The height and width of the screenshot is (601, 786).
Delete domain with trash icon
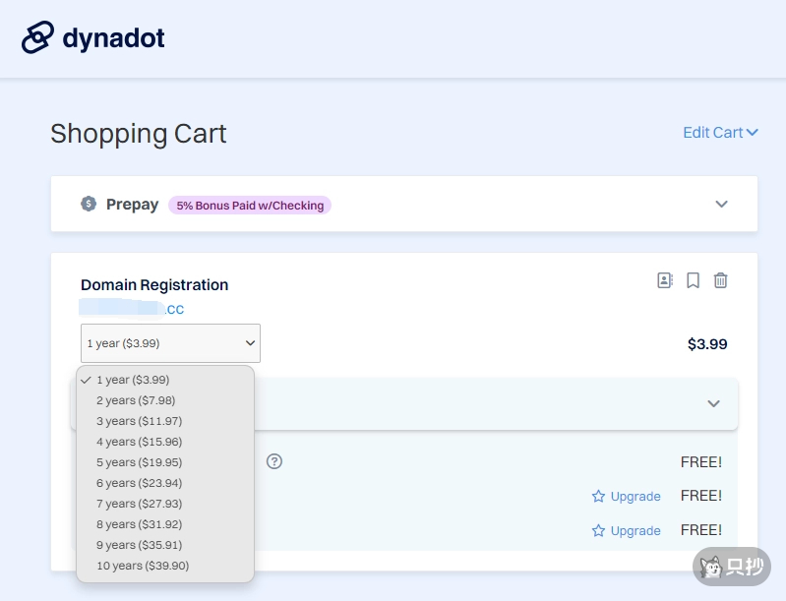click(x=720, y=280)
